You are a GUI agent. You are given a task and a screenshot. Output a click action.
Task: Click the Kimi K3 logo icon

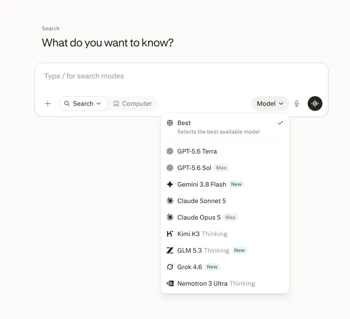[170, 234]
